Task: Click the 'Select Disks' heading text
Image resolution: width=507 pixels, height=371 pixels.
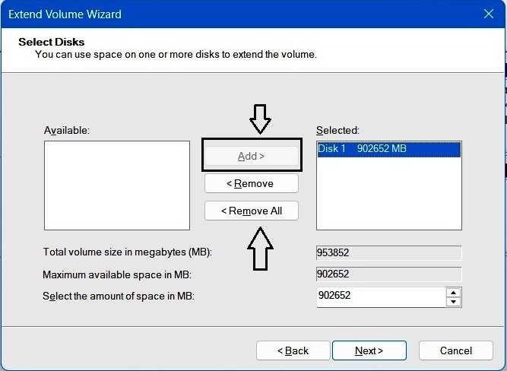Action: [52, 42]
